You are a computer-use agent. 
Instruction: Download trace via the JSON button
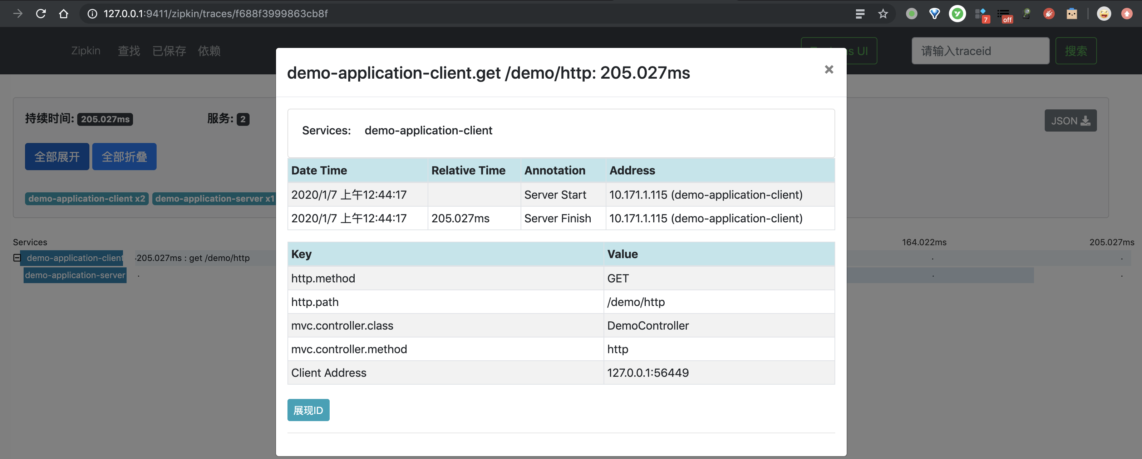1070,120
